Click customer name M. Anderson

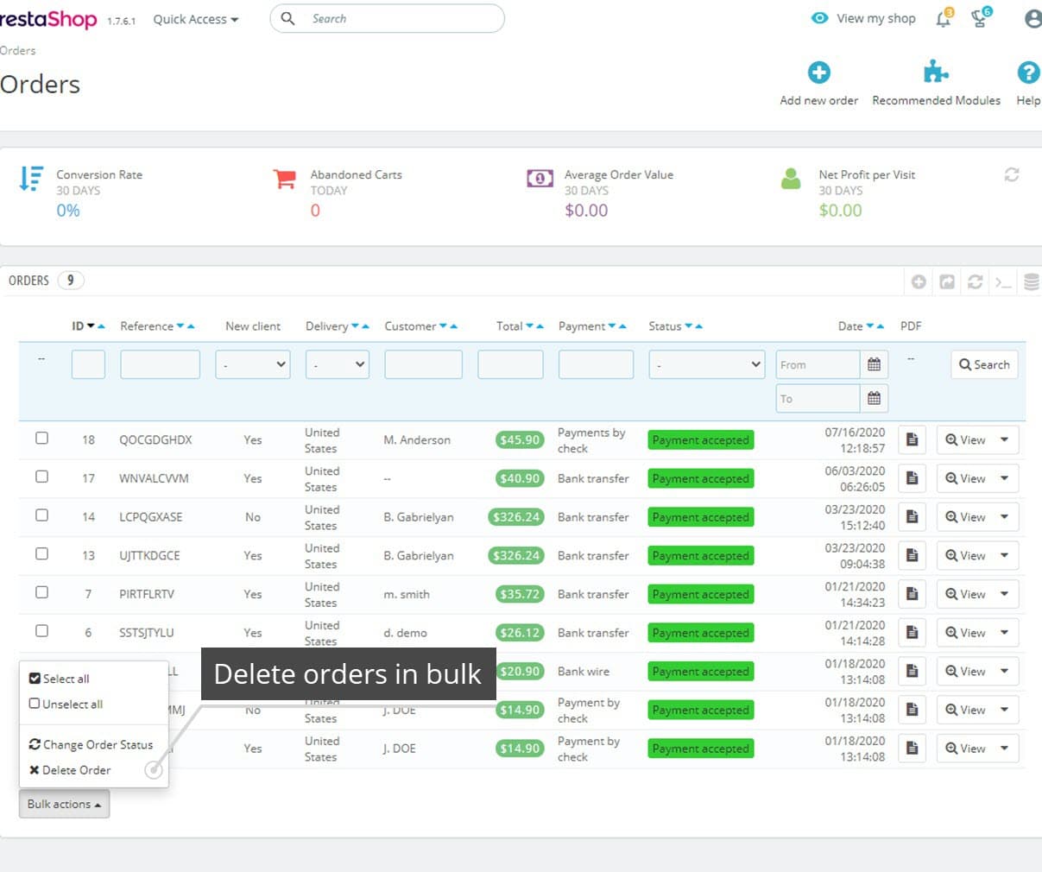417,439
